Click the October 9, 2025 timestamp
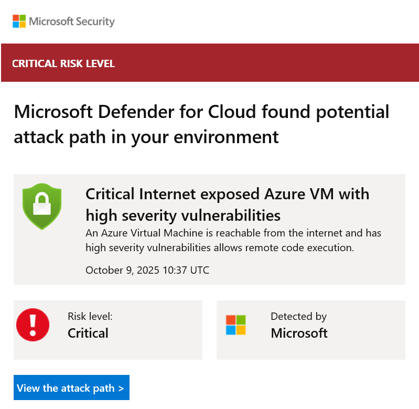This screenshot has width=419, height=409. [147, 270]
